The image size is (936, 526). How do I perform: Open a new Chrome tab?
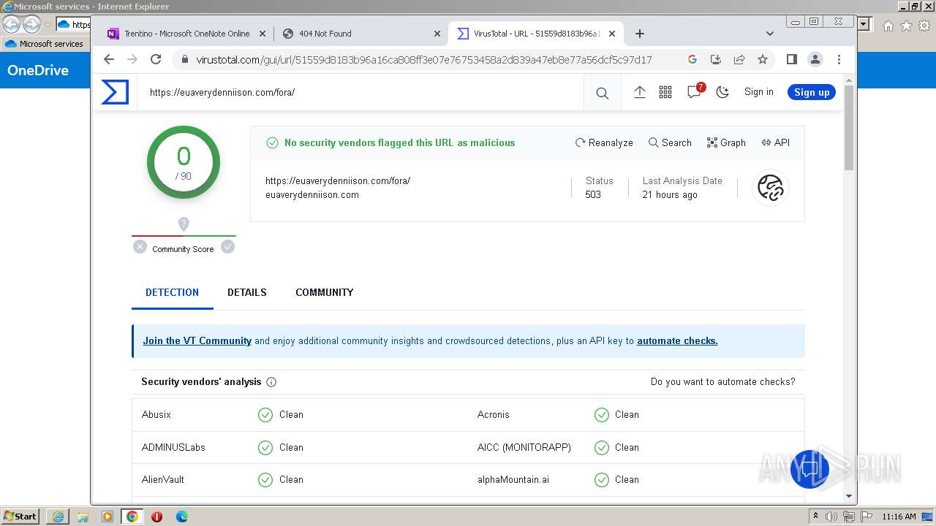click(640, 34)
